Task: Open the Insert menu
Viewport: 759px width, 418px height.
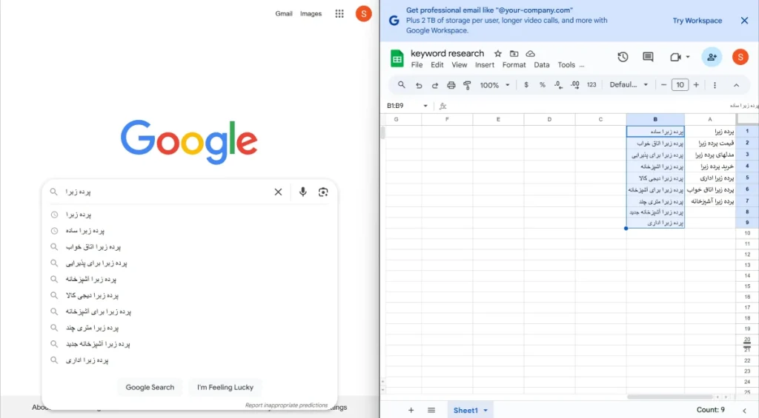Action: pyautogui.click(x=485, y=65)
